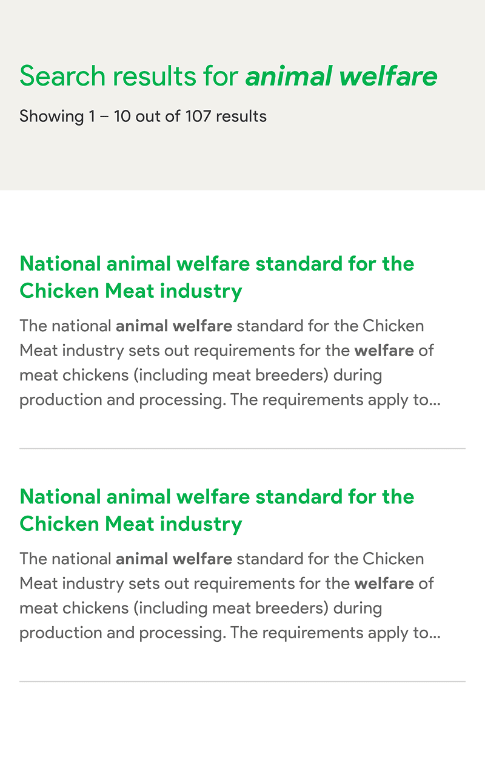Click bold "animal welfare" in first result snippet
The width and height of the screenshot is (485, 759).
point(174,326)
